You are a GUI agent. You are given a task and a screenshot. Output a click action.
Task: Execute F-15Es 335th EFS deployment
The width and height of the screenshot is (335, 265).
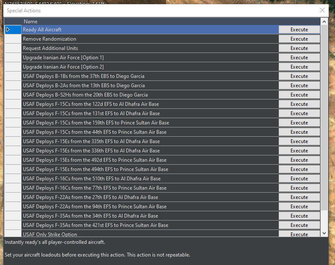299,141
